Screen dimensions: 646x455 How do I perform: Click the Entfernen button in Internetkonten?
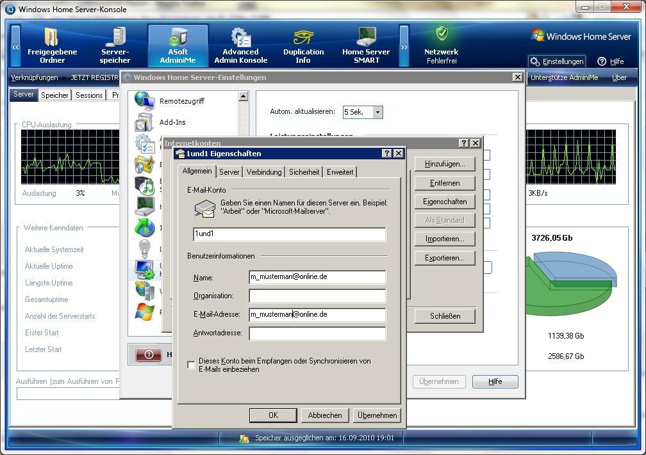[x=445, y=183]
